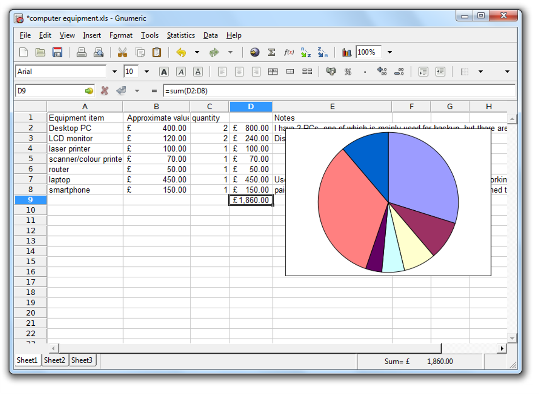Open the zoom level dropdown
541x394 pixels.
[390, 52]
